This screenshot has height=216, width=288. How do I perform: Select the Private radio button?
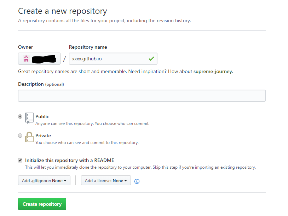point(20,136)
